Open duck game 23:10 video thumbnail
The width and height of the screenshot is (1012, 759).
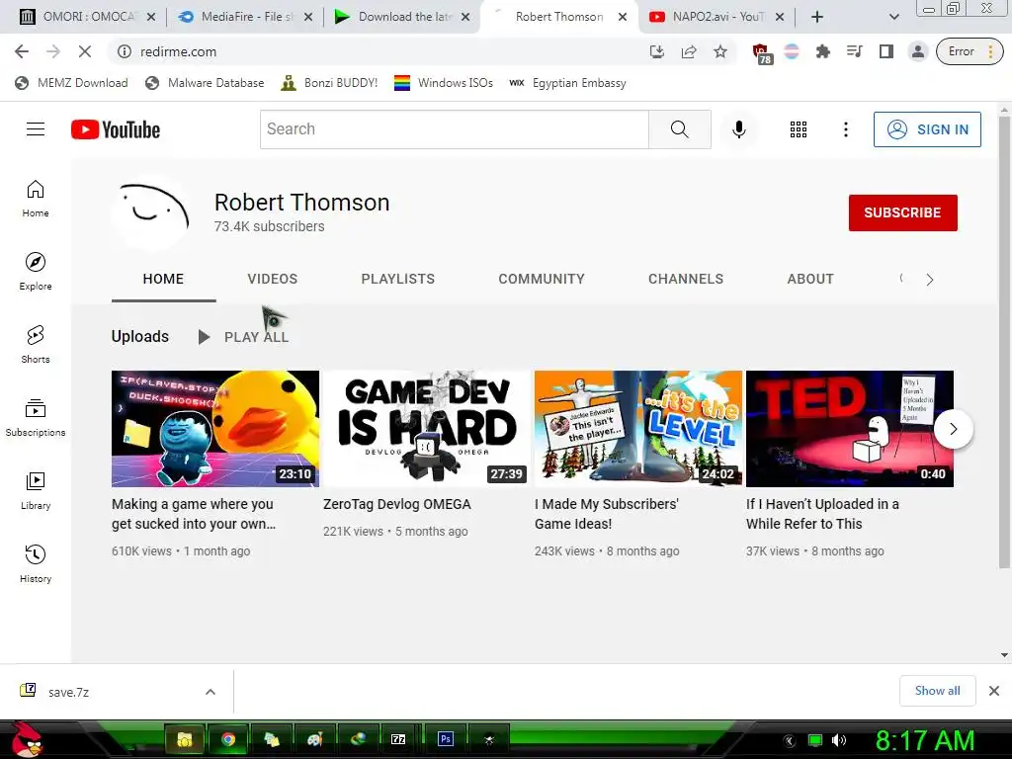tap(214, 429)
